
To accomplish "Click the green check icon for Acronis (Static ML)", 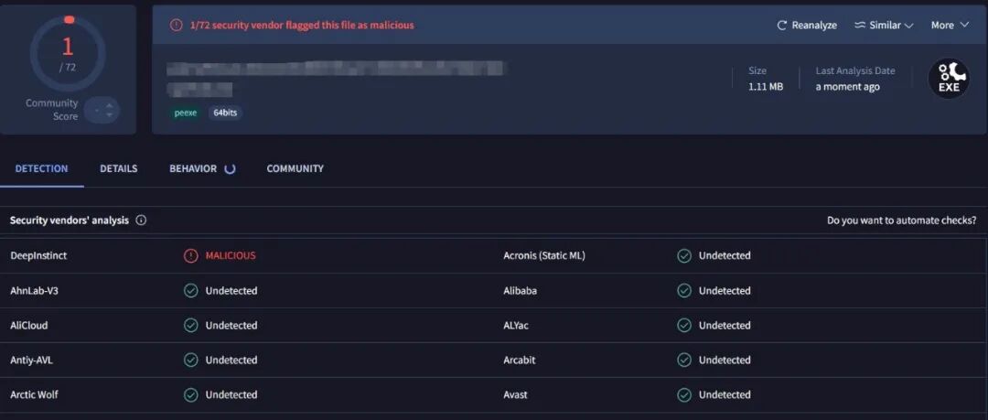I will pos(684,256).
